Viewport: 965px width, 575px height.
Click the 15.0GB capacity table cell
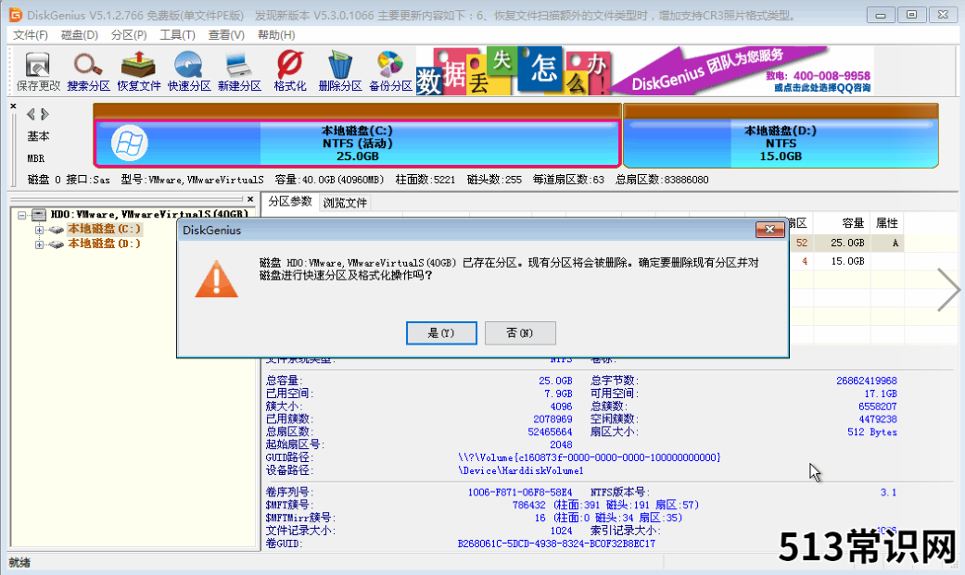847,261
